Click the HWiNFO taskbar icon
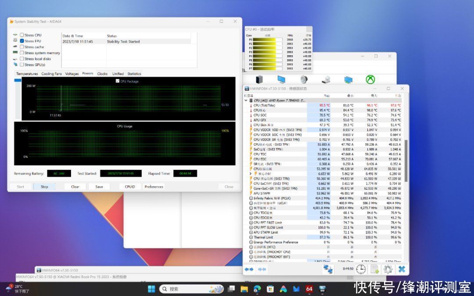The image size is (474, 296). pos(322,289)
